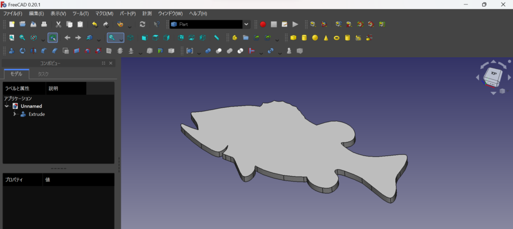Select the Unnamed document in tree
The image size is (513, 229).
coord(32,106)
